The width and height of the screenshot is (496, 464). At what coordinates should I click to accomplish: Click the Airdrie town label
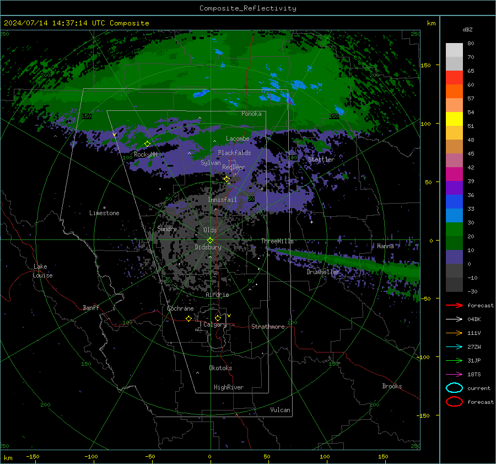(217, 295)
